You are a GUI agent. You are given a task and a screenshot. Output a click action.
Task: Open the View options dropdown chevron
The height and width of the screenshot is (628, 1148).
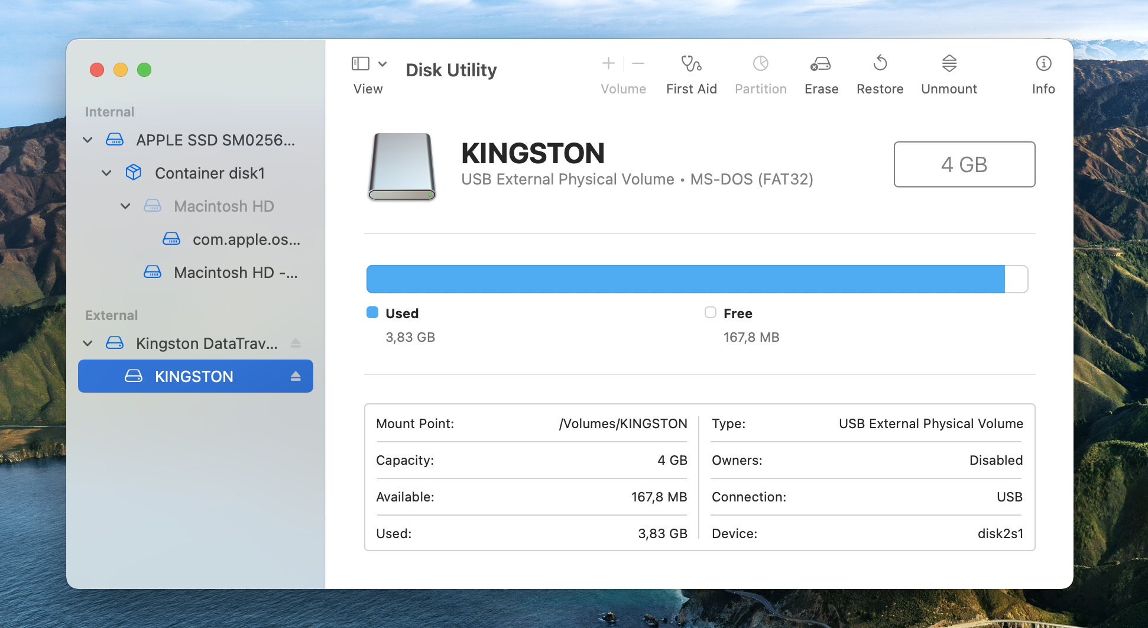click(x=382, y=64)
